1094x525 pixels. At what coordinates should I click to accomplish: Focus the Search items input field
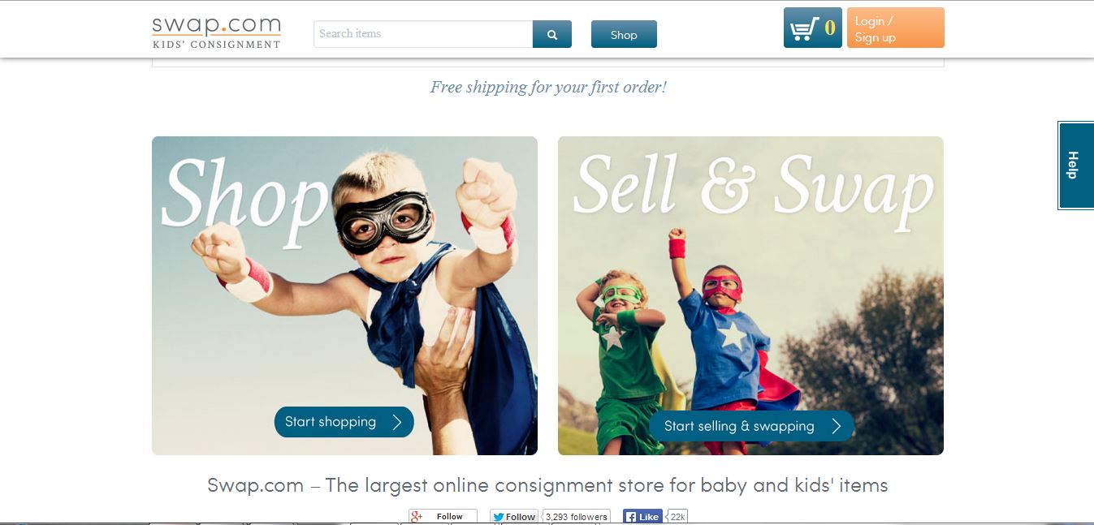[423, 34]
